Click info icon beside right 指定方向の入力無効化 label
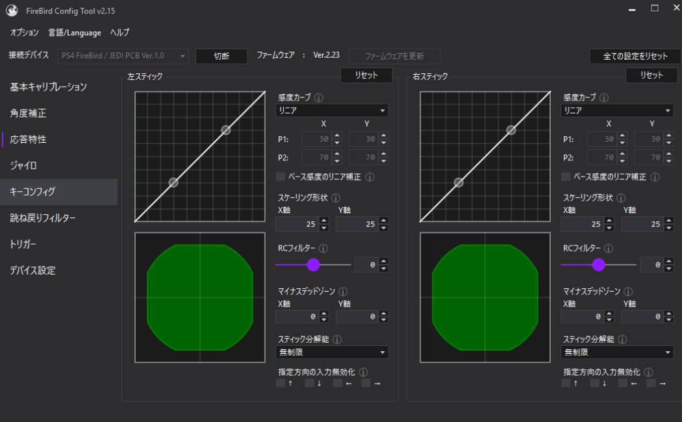682x422 pixels. 648,372
